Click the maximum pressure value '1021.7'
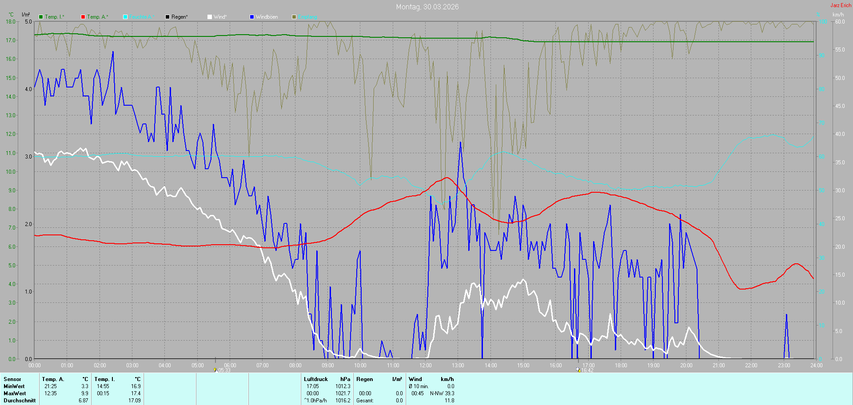 (343, 393)
